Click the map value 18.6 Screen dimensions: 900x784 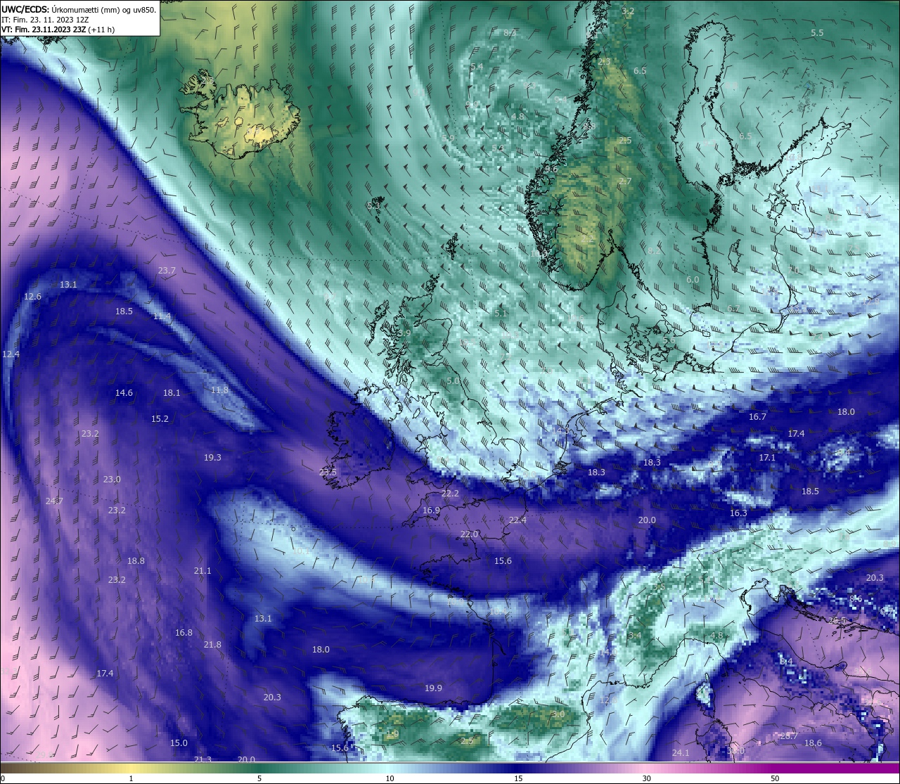click(x=813, y=743)
